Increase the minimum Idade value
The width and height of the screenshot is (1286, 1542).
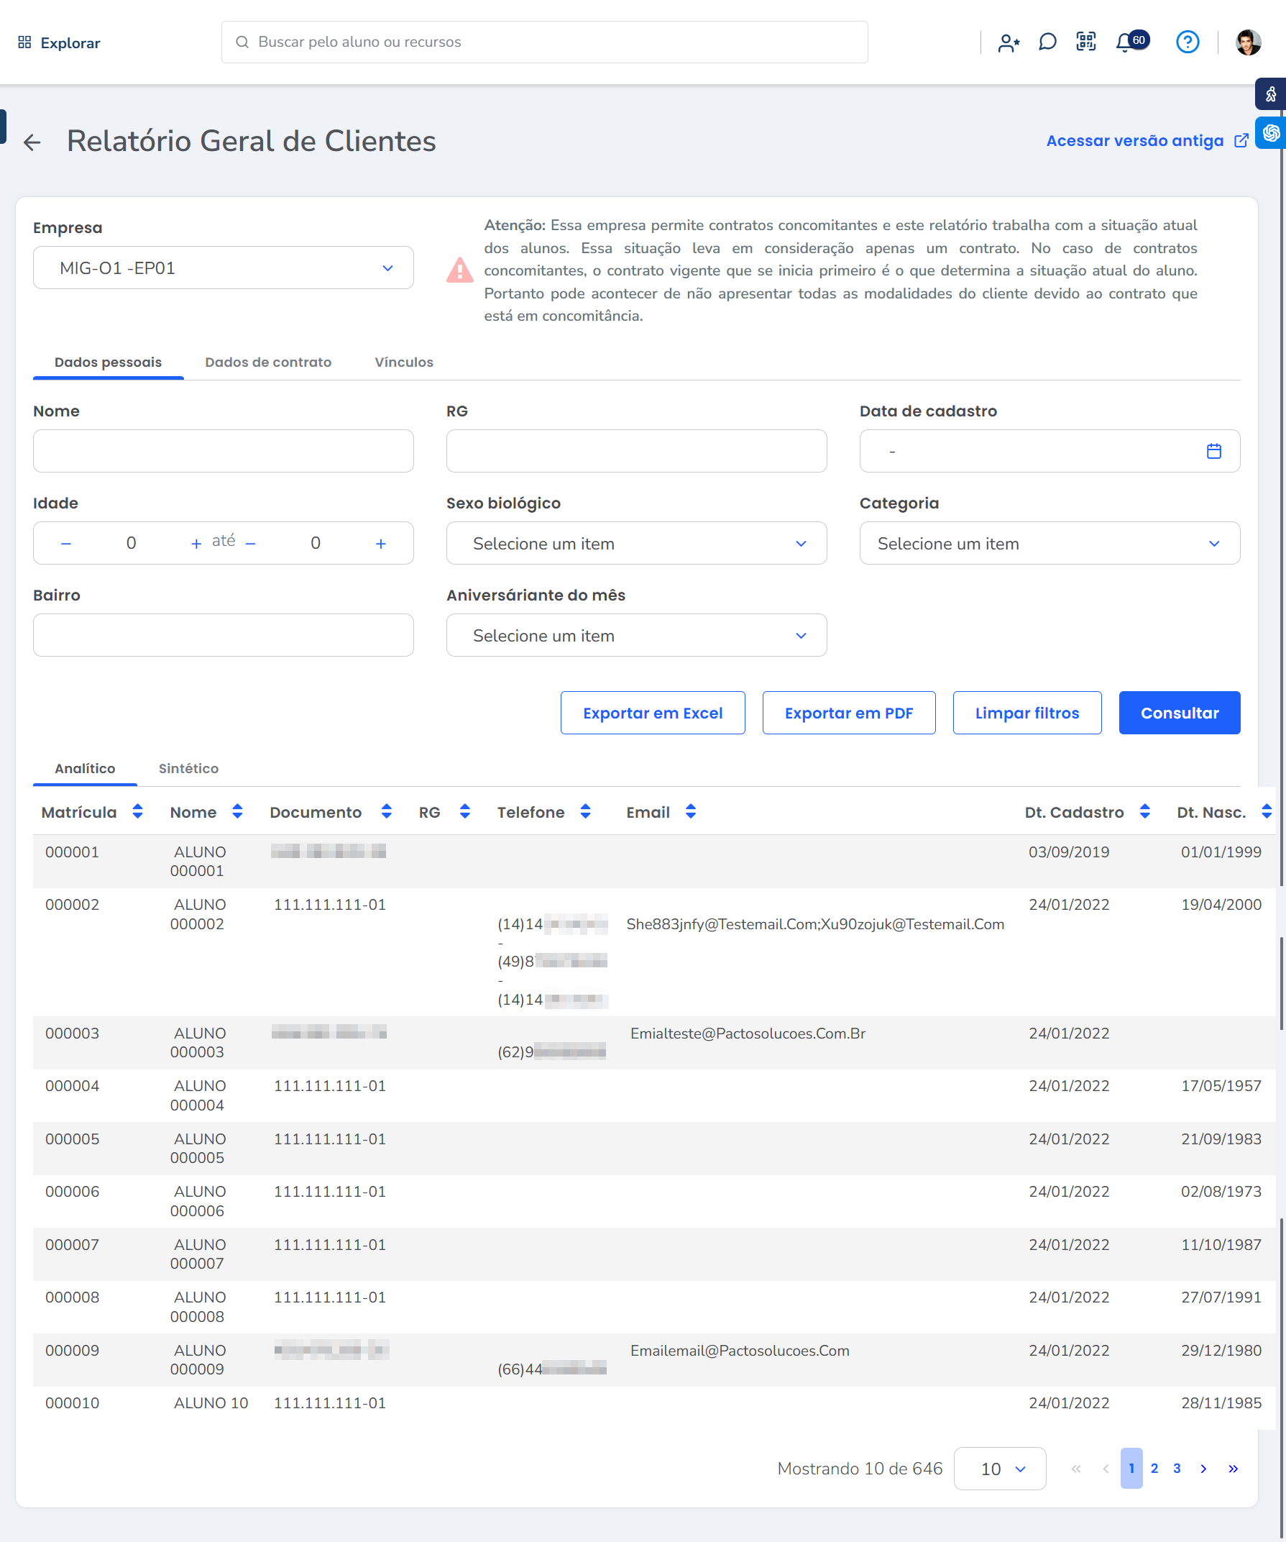[196, 544]
